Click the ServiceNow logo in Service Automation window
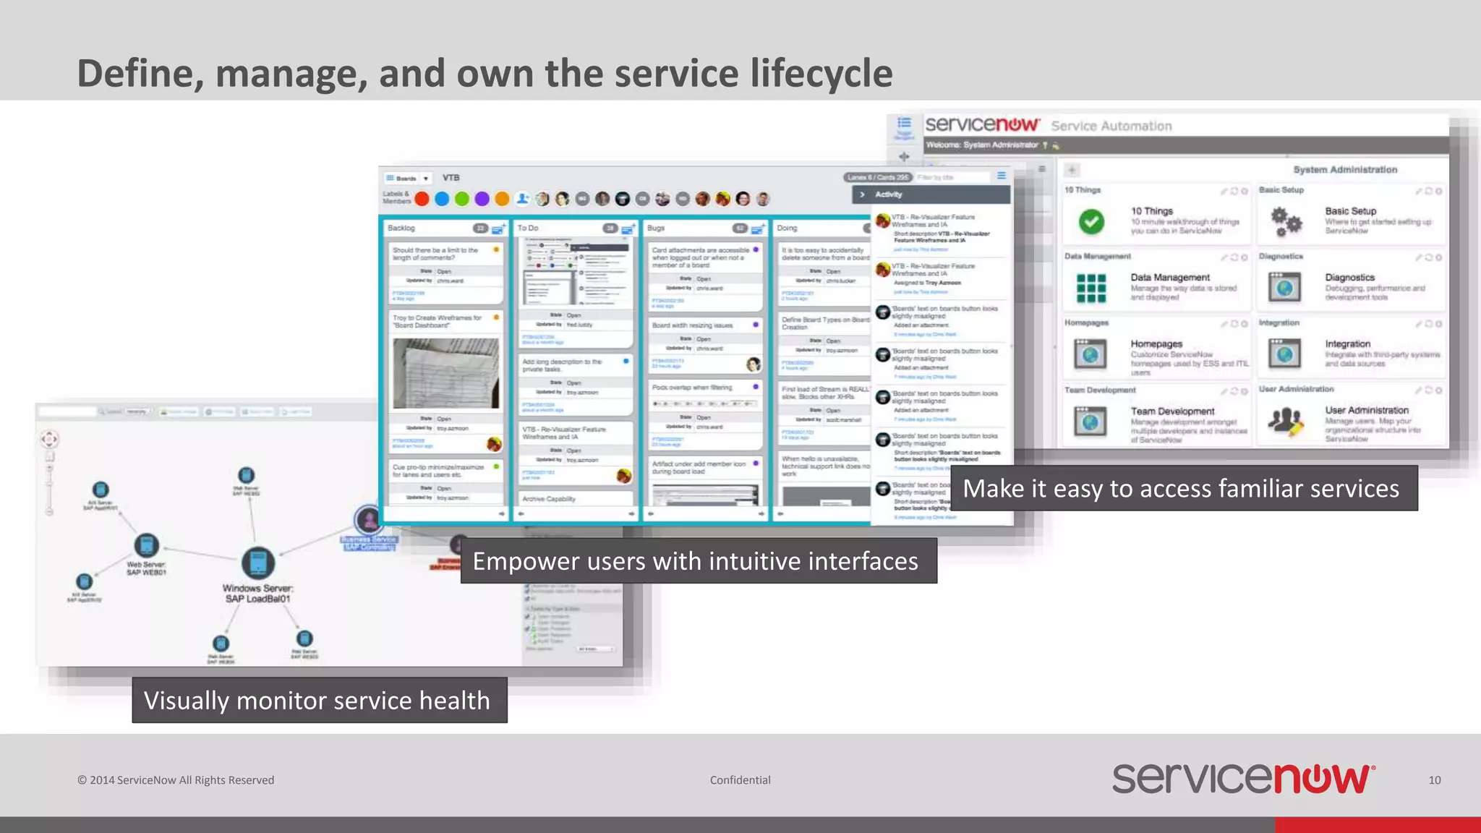The image size is (1481, 833). click(x=983, y=124)
